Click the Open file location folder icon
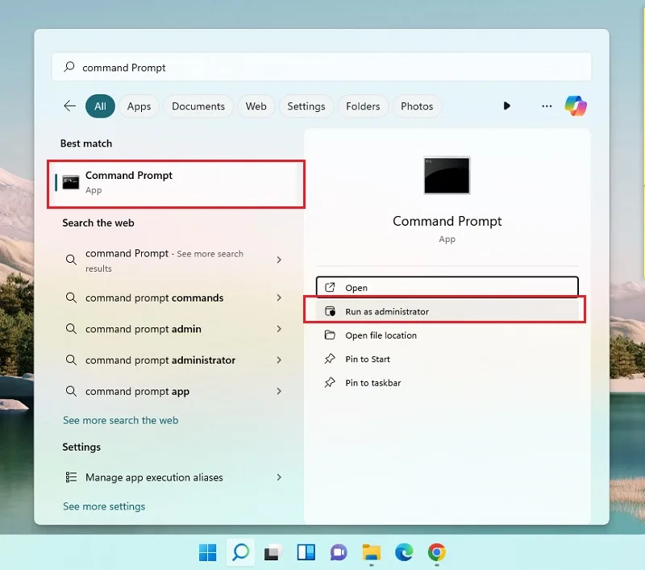The width and height of the screenshot is (645, 570). (x=330, y=335)
